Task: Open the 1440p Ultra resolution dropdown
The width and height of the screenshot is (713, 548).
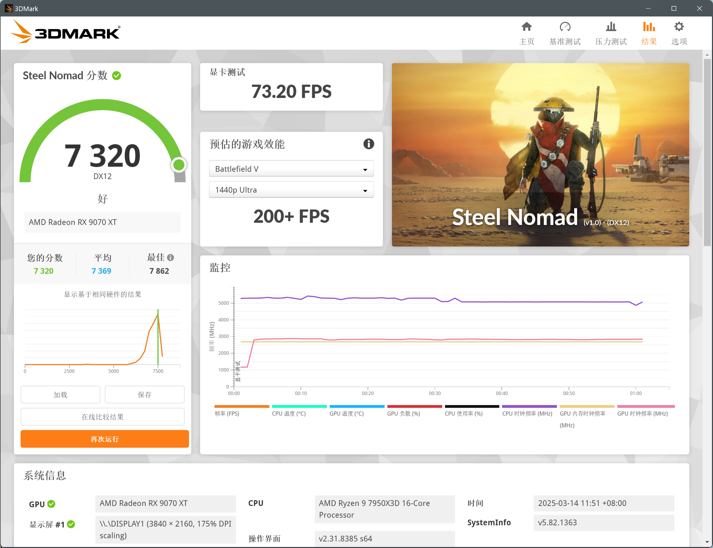Action: [291, 190]
